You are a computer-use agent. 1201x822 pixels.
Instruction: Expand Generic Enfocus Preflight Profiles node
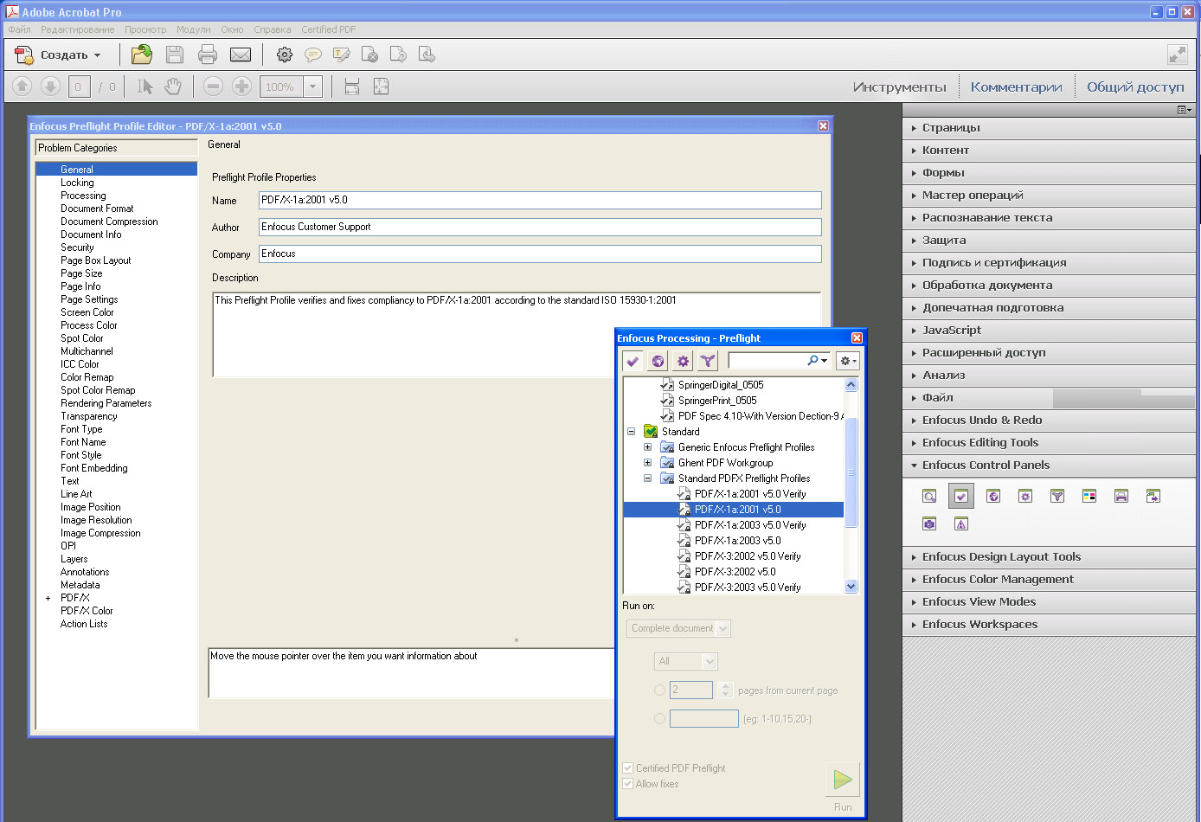pyautogui.click(x=647, y=447)
